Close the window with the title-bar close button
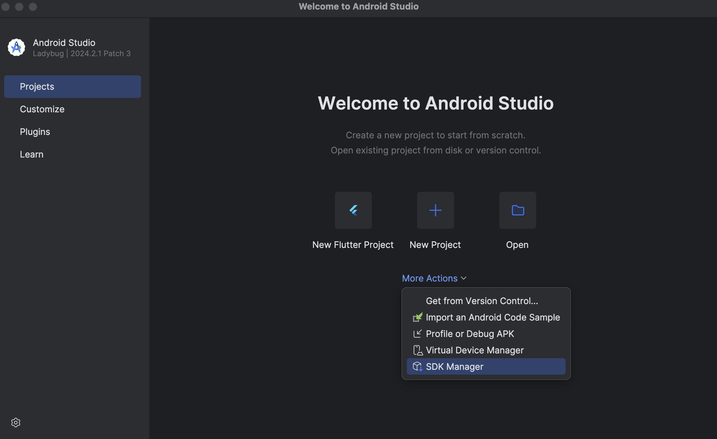Image resolution: width=717 pixels, height=439 pixels. pos(5,7)
